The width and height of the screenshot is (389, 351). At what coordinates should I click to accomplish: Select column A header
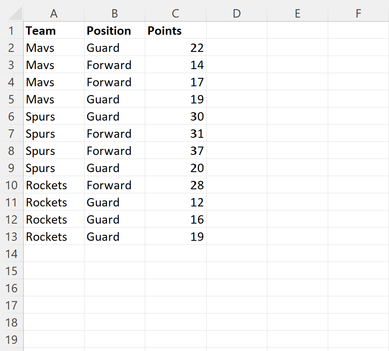coord(54,13)
